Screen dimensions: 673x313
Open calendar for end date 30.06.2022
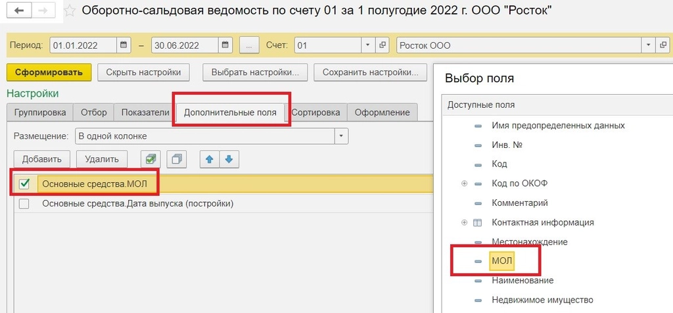click(225, 45)
